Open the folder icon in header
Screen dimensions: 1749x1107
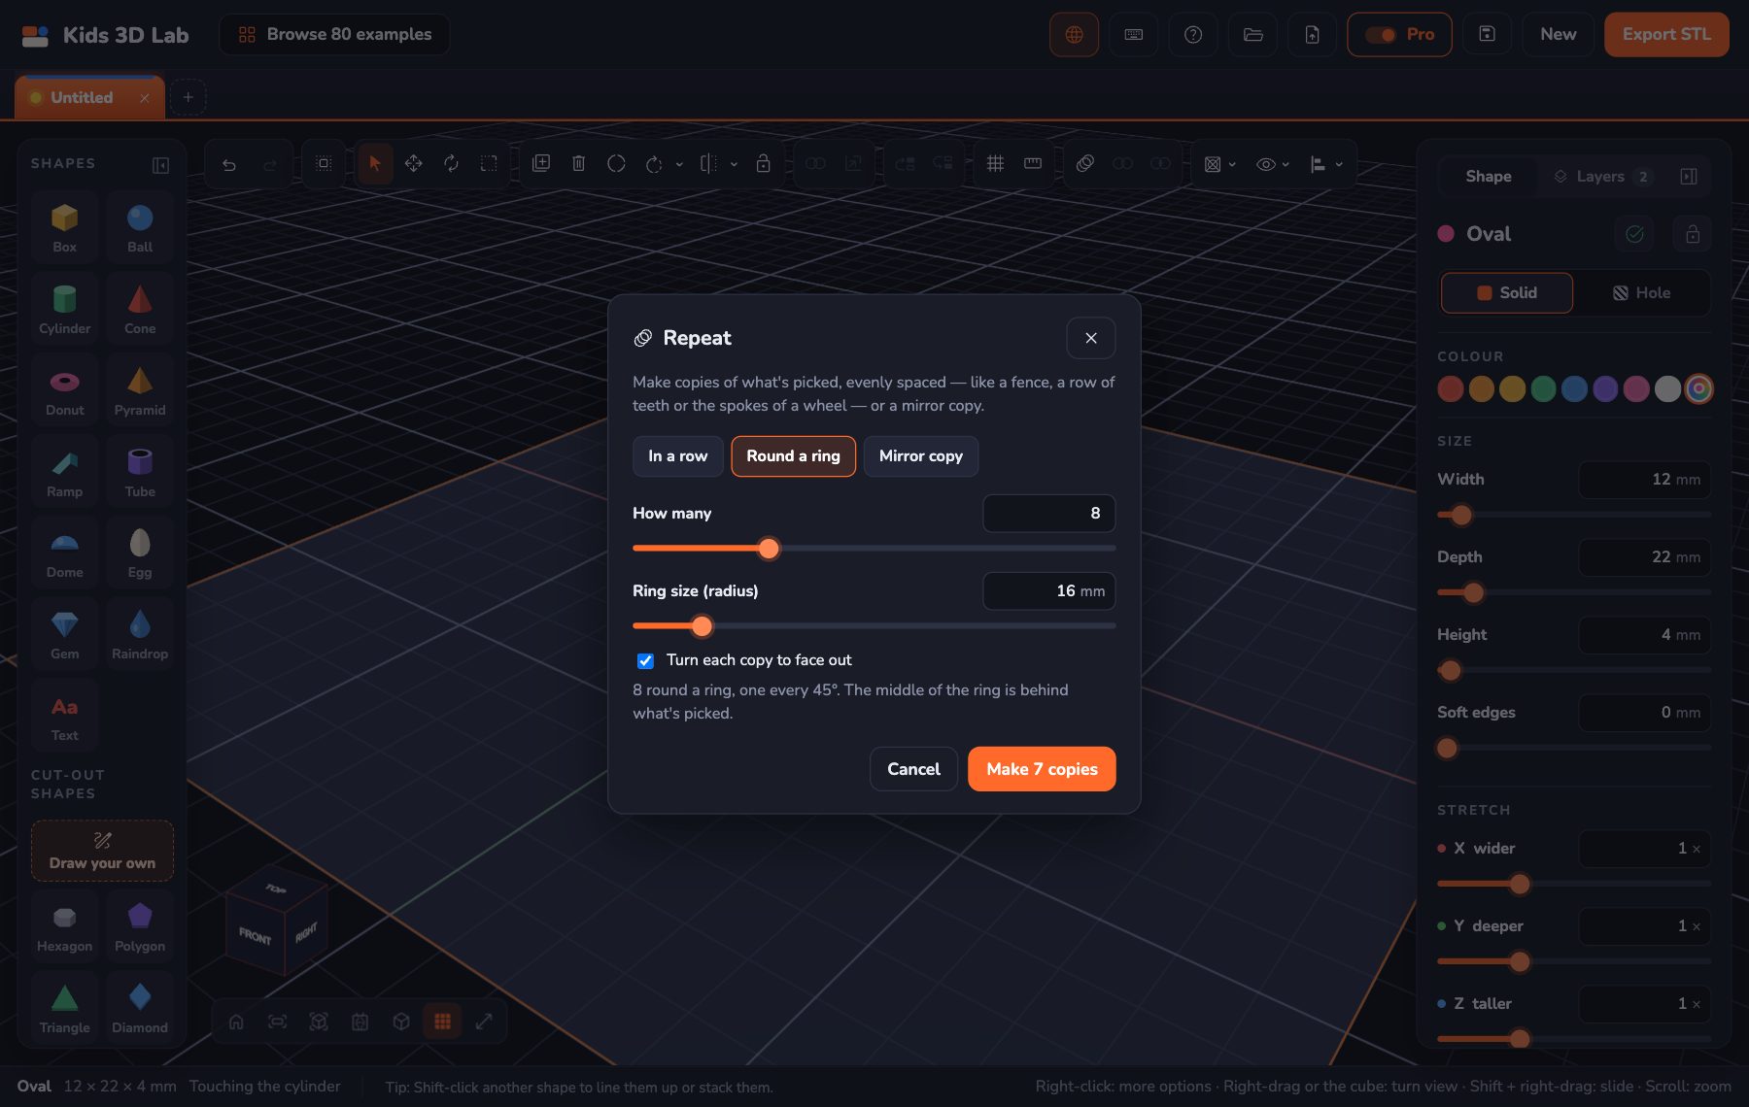click(x=1253, y=35)
